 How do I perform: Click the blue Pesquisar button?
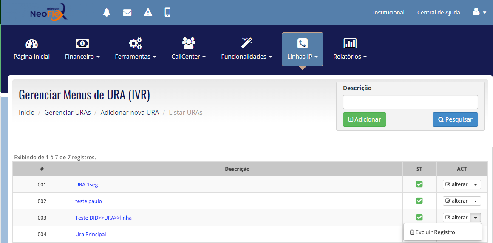coord(455,119)
